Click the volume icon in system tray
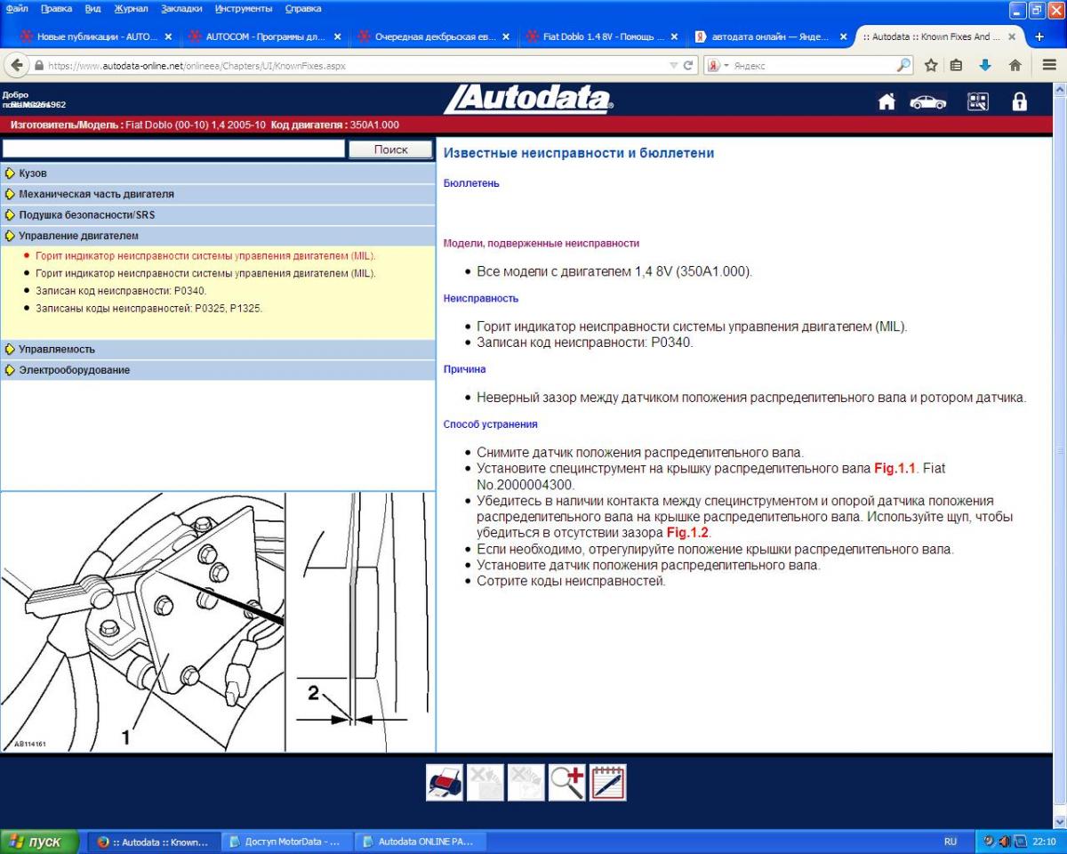Image resolution: width=1067 pixels, height=854 pixels. [1005, 841]
